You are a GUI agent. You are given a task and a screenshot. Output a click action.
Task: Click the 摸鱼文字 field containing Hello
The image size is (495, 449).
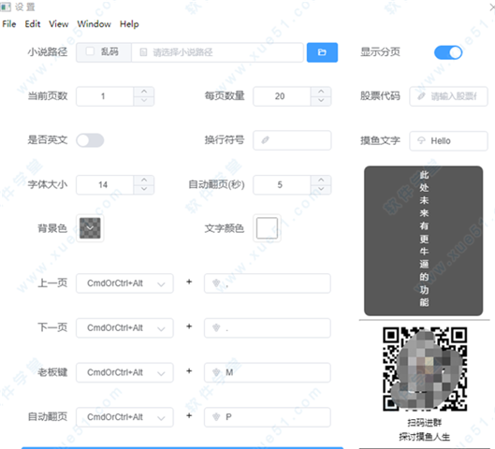tap(448, 140)
